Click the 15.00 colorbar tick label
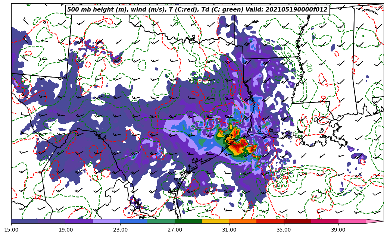 pos(11,230)
